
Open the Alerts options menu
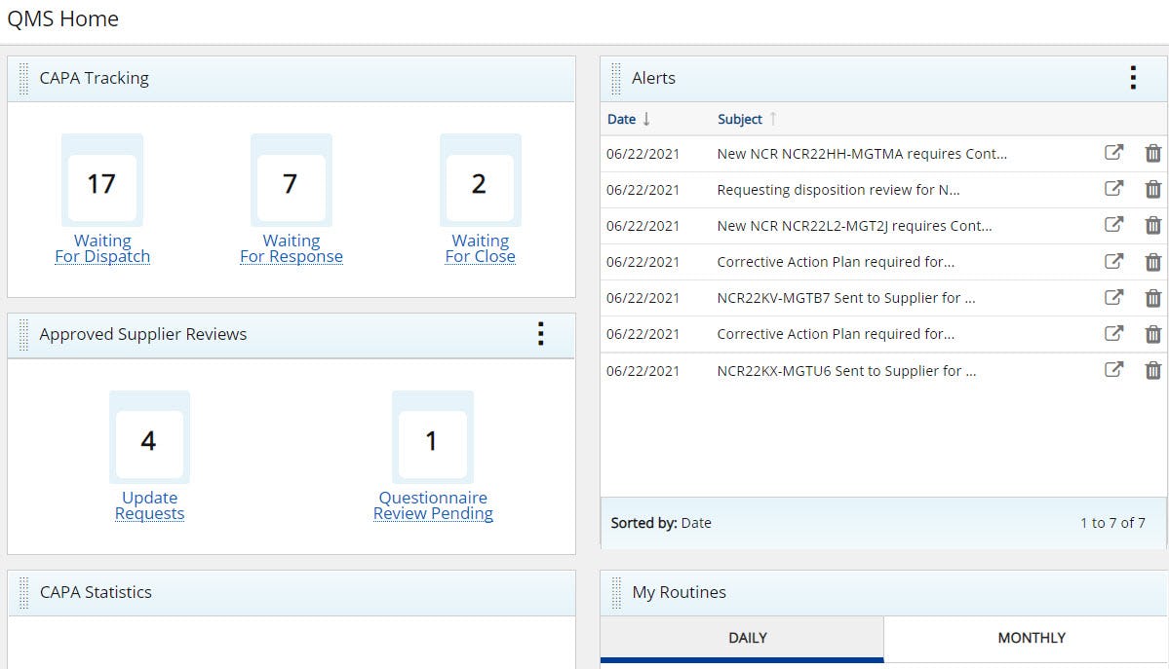(1132, 78)
